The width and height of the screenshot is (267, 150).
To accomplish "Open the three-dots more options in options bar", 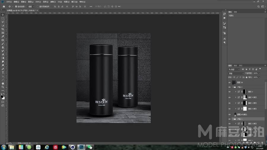I will tap(91, 7).
